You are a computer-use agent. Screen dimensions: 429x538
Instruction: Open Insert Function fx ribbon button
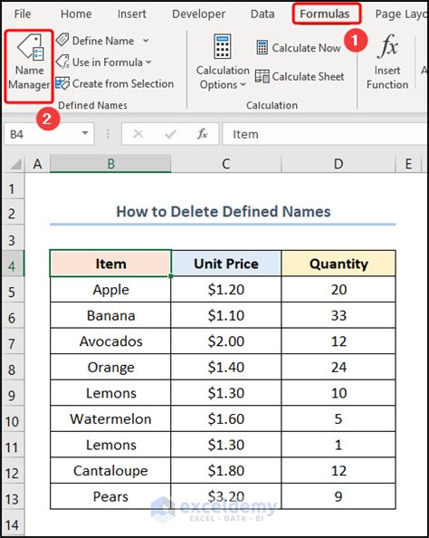(387, 62)
